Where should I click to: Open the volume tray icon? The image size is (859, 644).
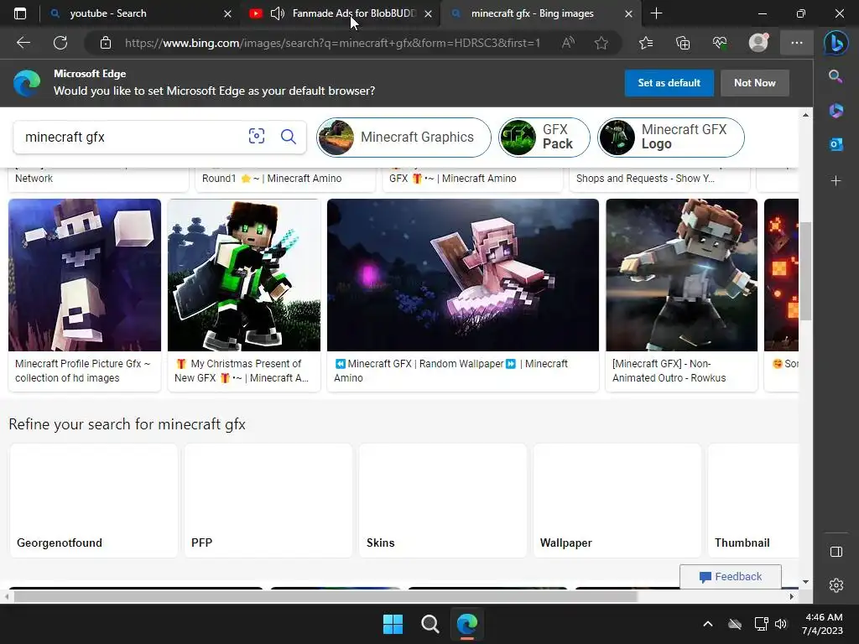tap(781, 624)
